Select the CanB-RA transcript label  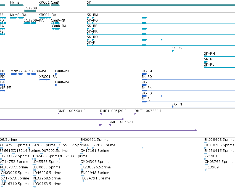pyautogui.click(x=59, y=26)
